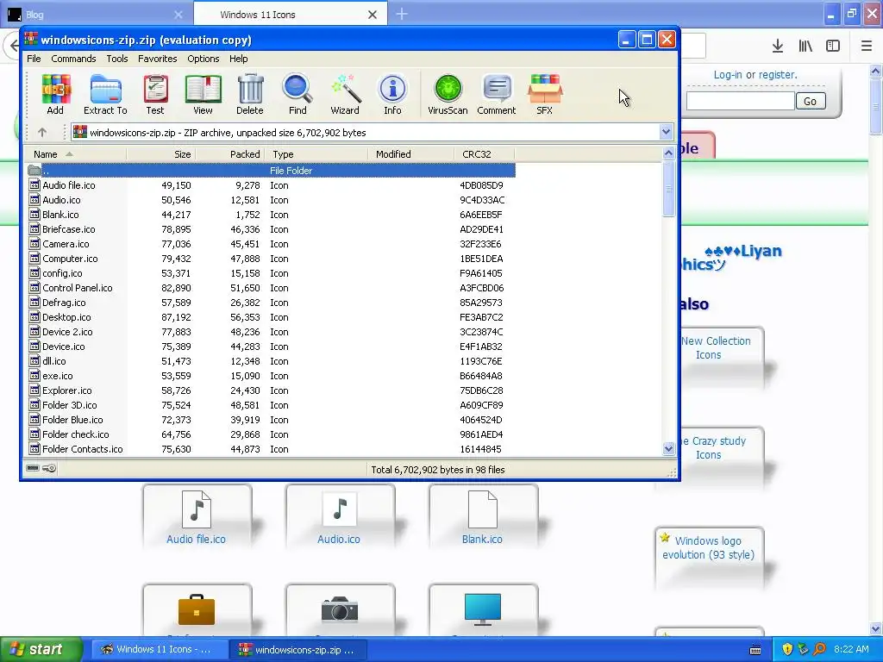Viewport: 883px width, 662px height.
Task: Click the Add toolbar icon in WinRAR
Action: (55, 94)
